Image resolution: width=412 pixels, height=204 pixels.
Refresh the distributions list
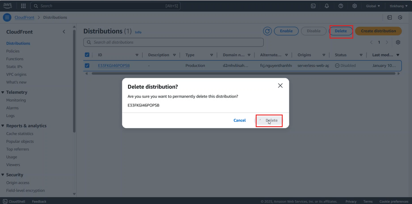tap(267, 31)
